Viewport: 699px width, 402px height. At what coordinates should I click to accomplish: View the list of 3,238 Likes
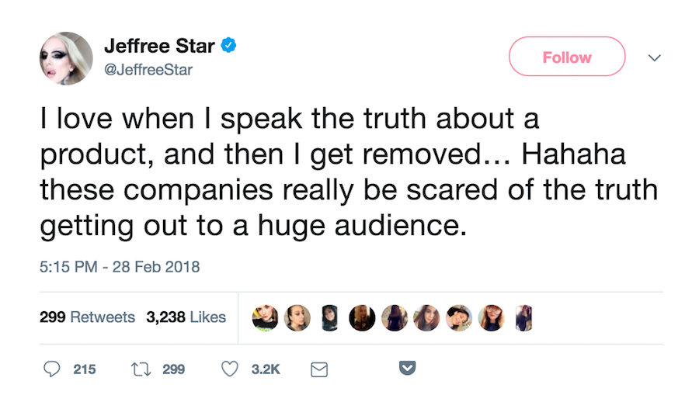186,317
